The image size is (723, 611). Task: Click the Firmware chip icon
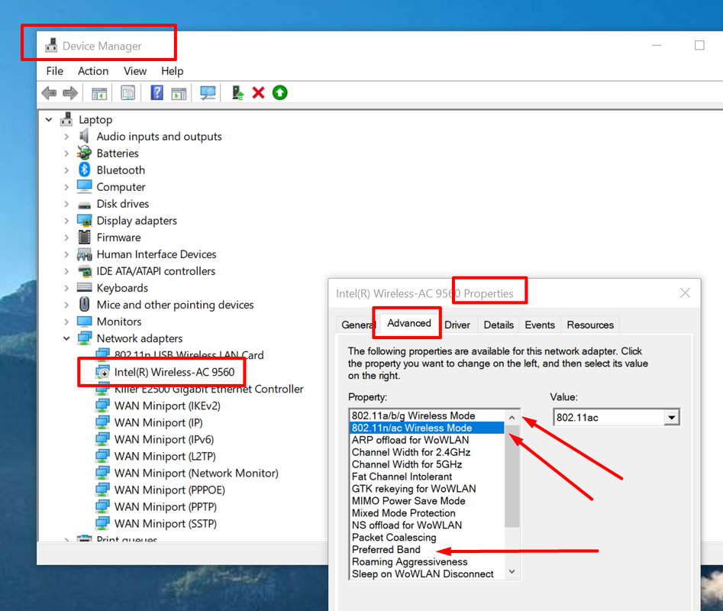coord(85,237)
